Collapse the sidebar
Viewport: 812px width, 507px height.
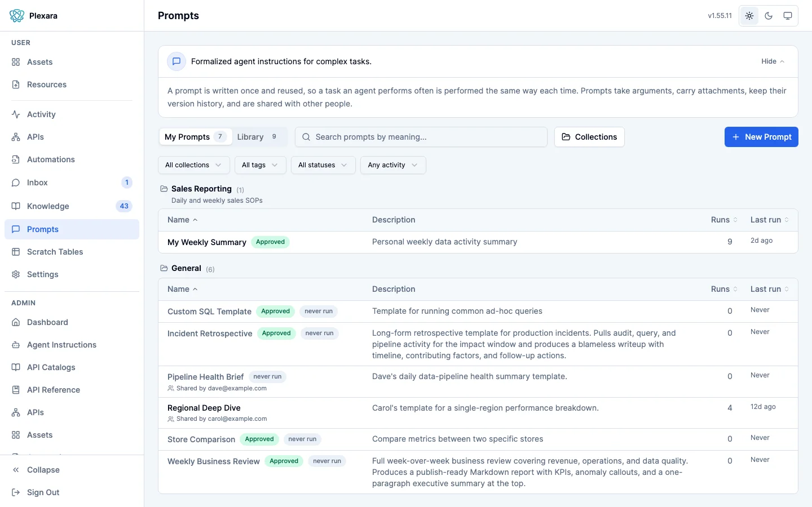click(x=72, y=470)
